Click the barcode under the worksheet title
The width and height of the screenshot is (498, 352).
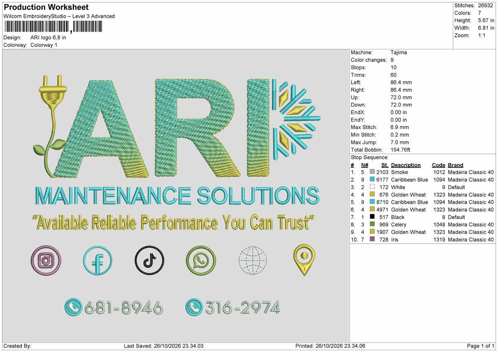(x=53, y=27)
